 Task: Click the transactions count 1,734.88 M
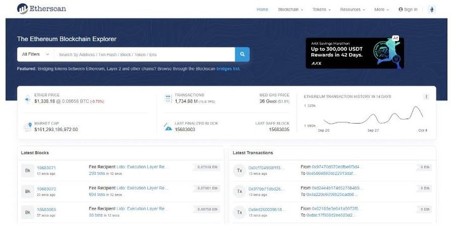pyautogui.click(x=186, y=101)
